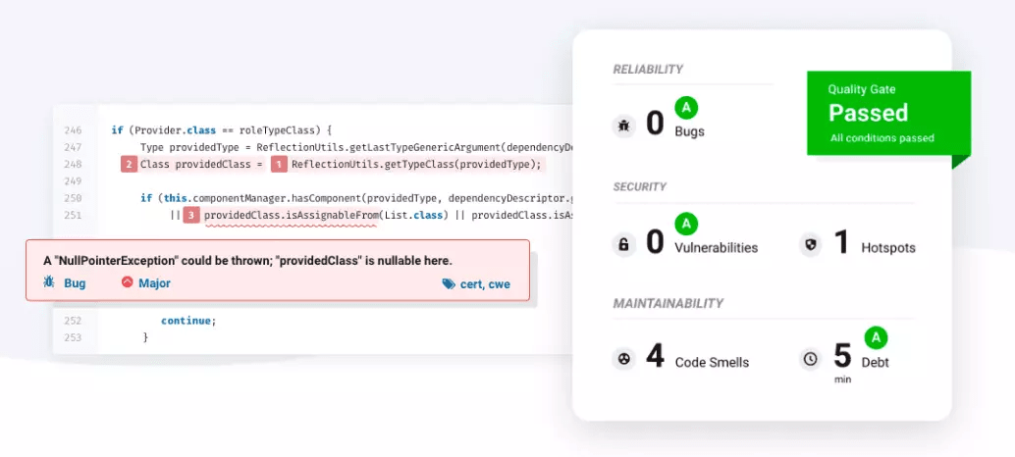Click the 4 count next to Code Smells

655,356
